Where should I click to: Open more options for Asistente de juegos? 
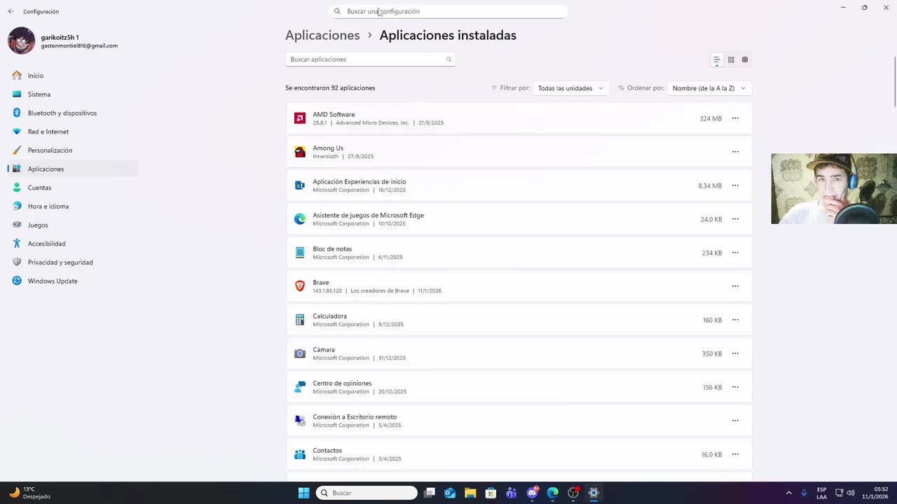click(x=735, y=219)
